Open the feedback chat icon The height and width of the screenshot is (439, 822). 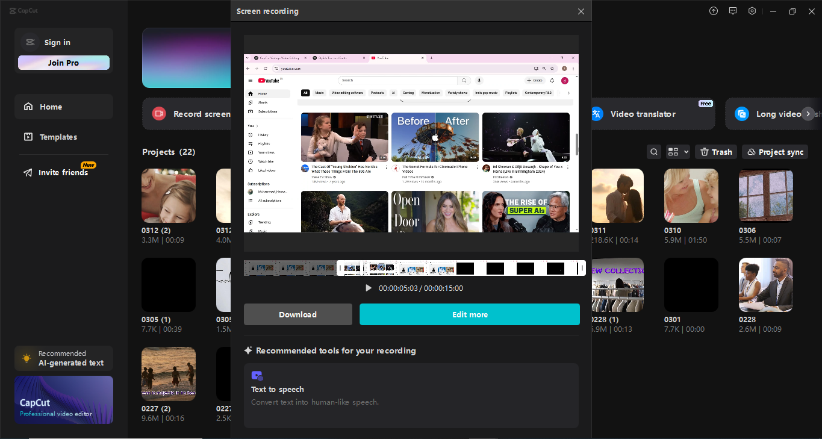[732, 11]
